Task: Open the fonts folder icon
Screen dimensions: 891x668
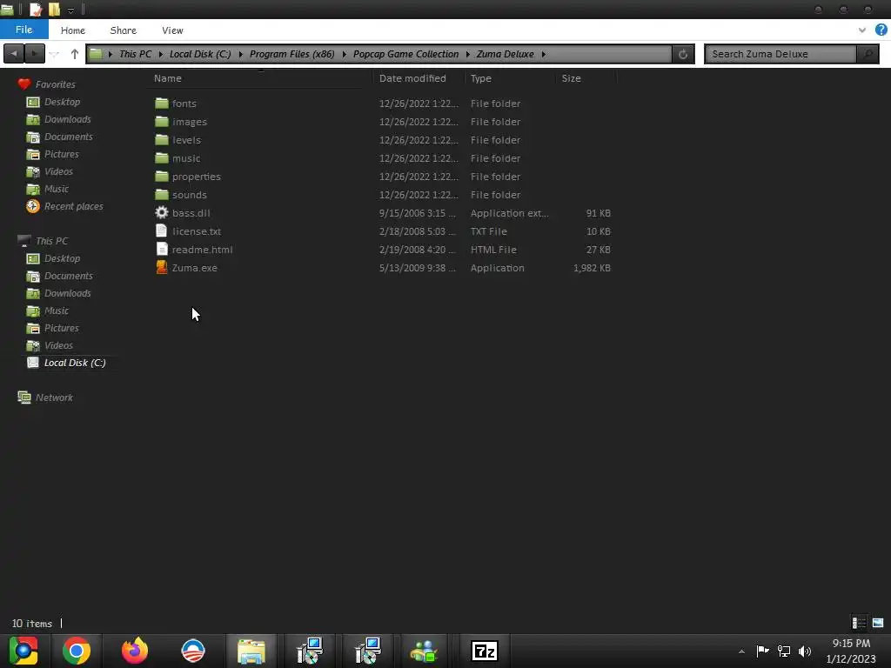Action: click(x=162, y=104)
